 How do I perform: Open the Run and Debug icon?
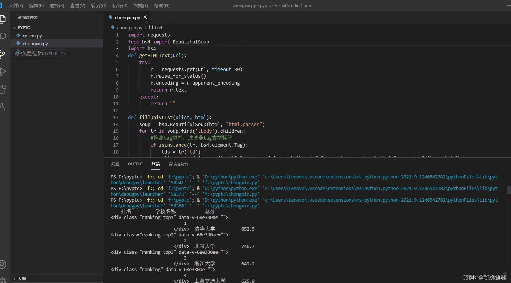3,72
